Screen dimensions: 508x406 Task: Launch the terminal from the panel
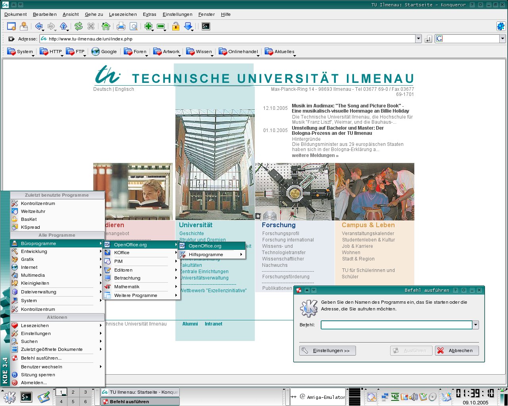tap(26, 397)
